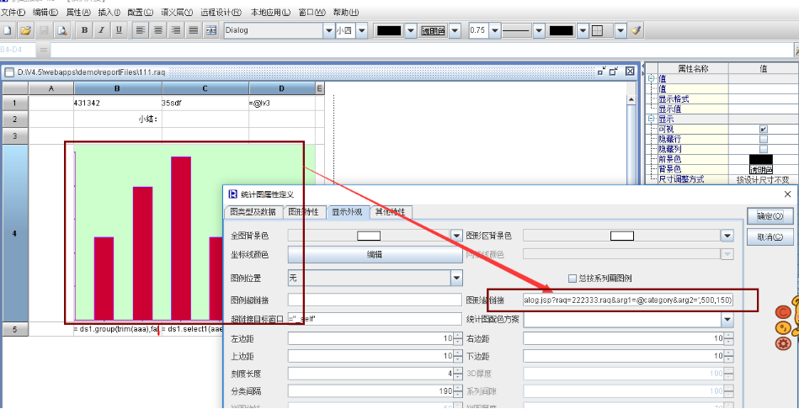Toggle Italic formatting

(x=101, y=30)
